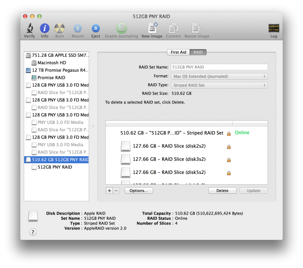This screenshot has width=303, height=268.
Task: Select the RAID Slice (disk3s2) row
Action: tap(186, 159)
